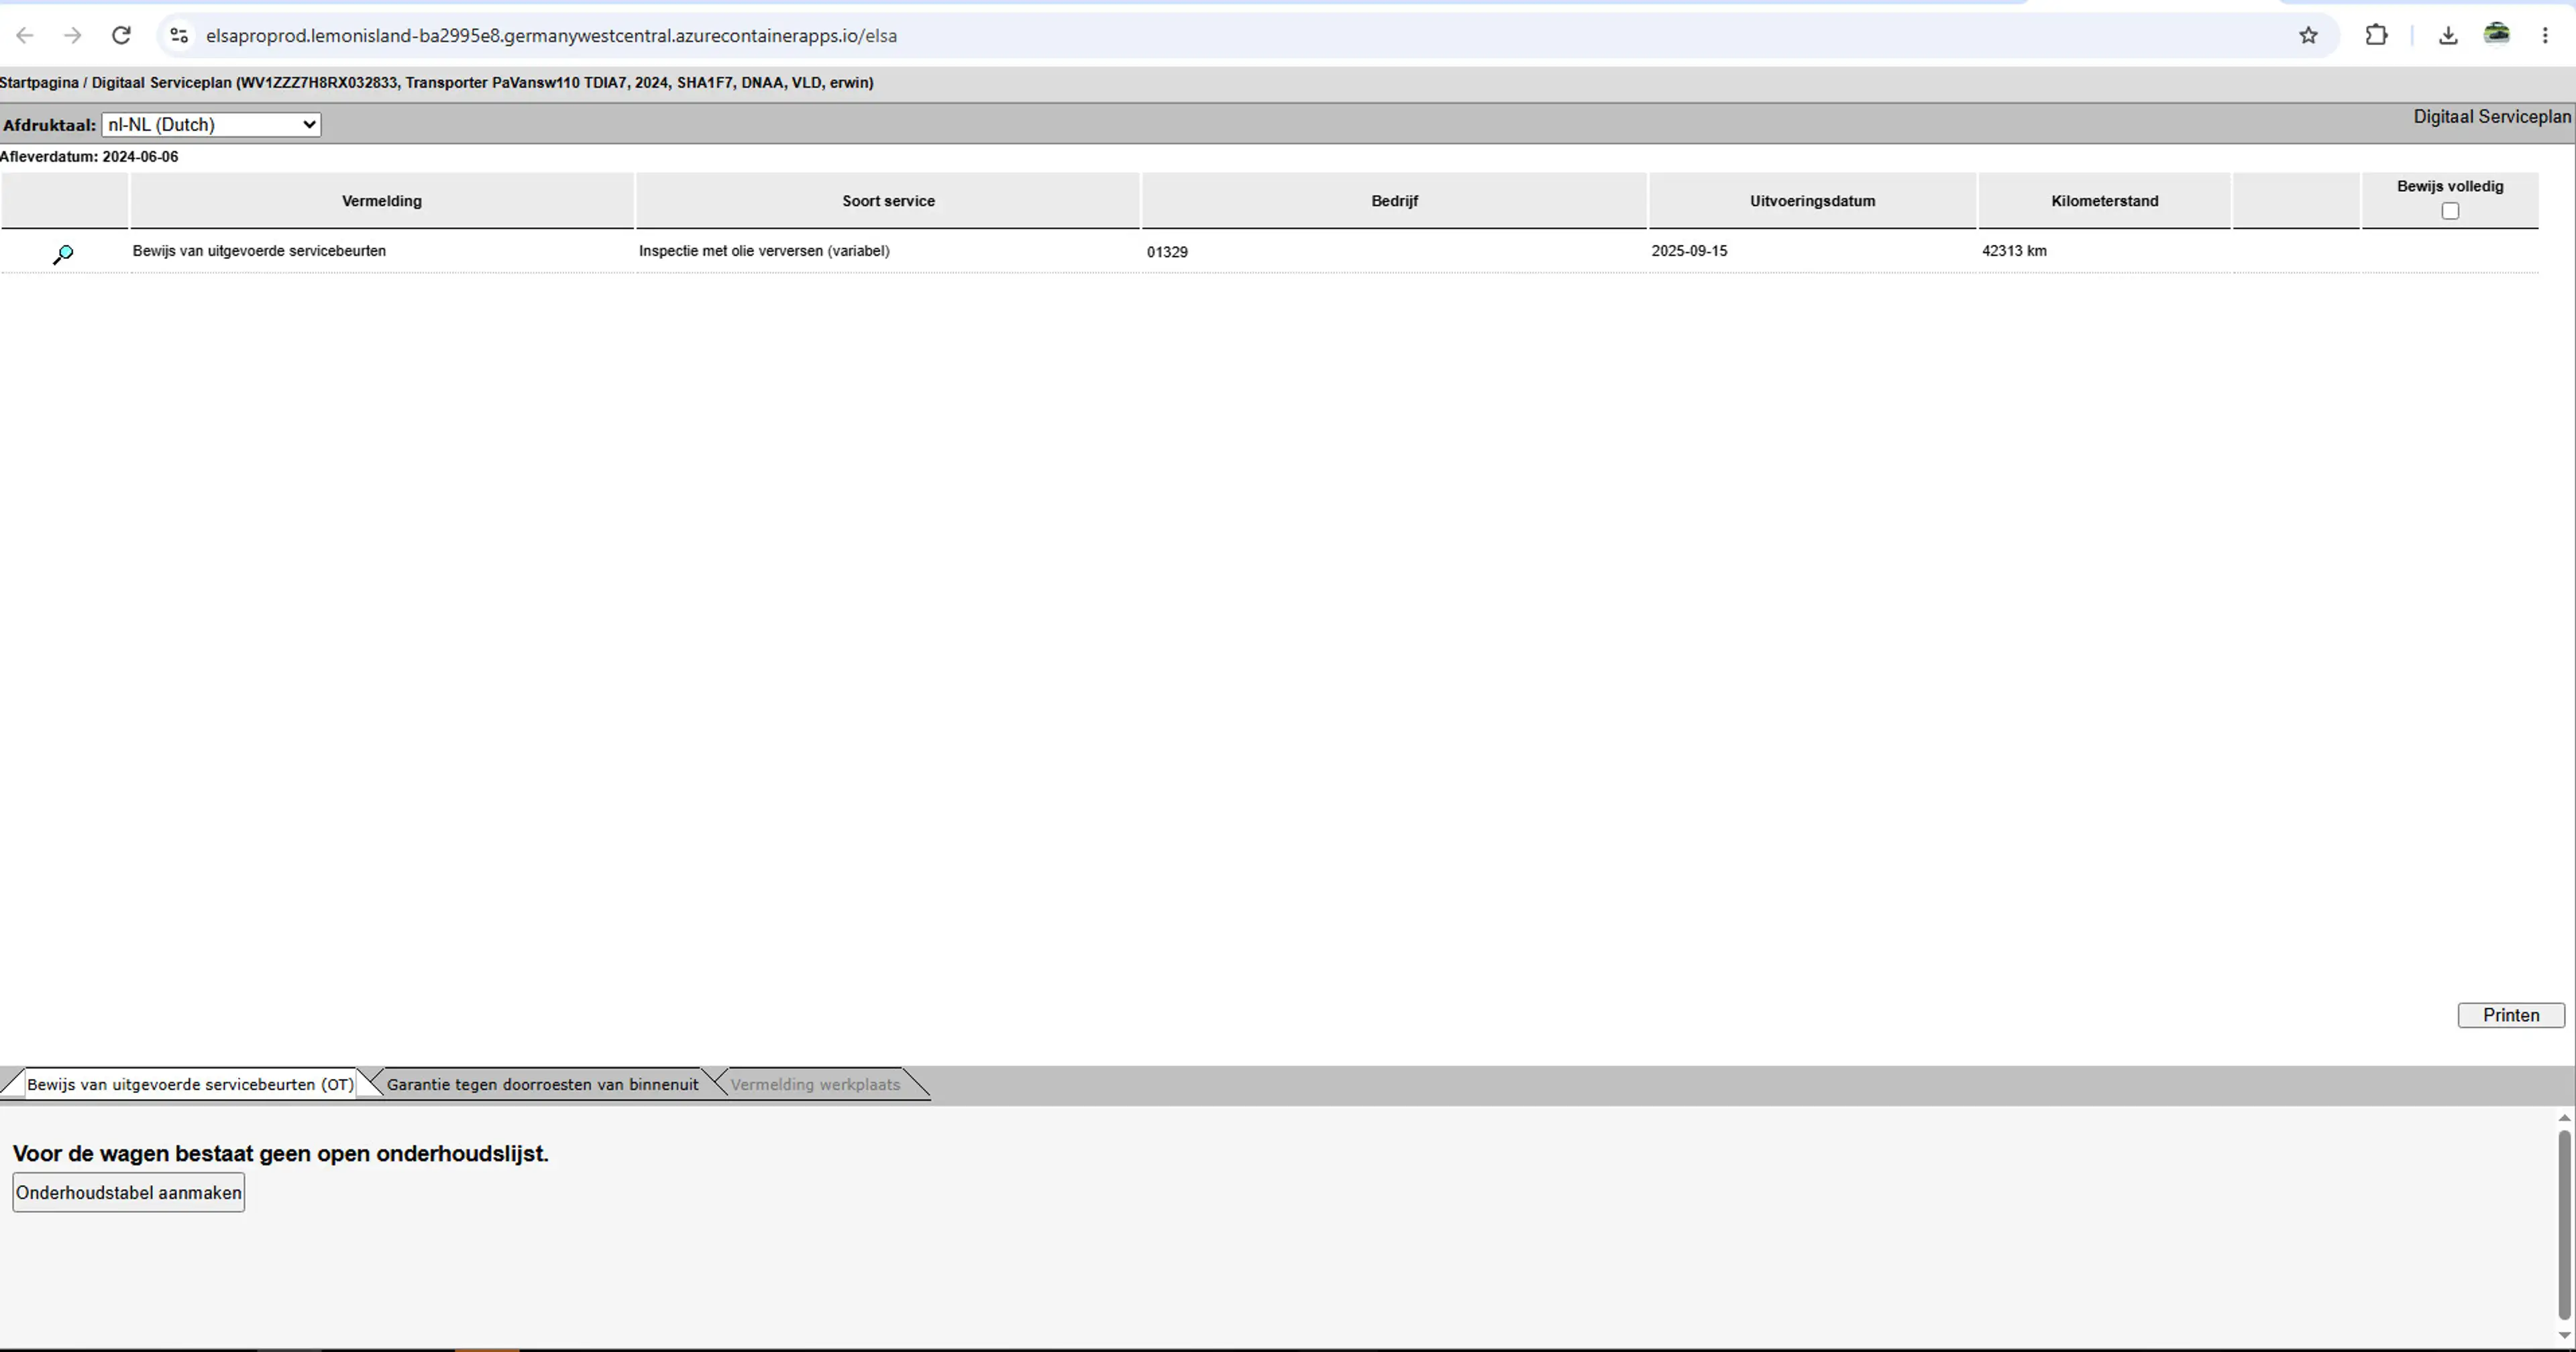Switch to Garantie tegen doorroesten van binnenuit tab
The image size is (2576, 1352).
tap(542, 1084)
